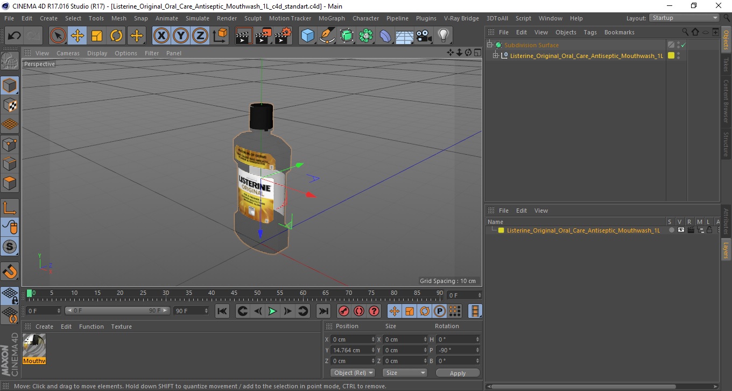Open the Spline pen tool

[x=327, y=36]
